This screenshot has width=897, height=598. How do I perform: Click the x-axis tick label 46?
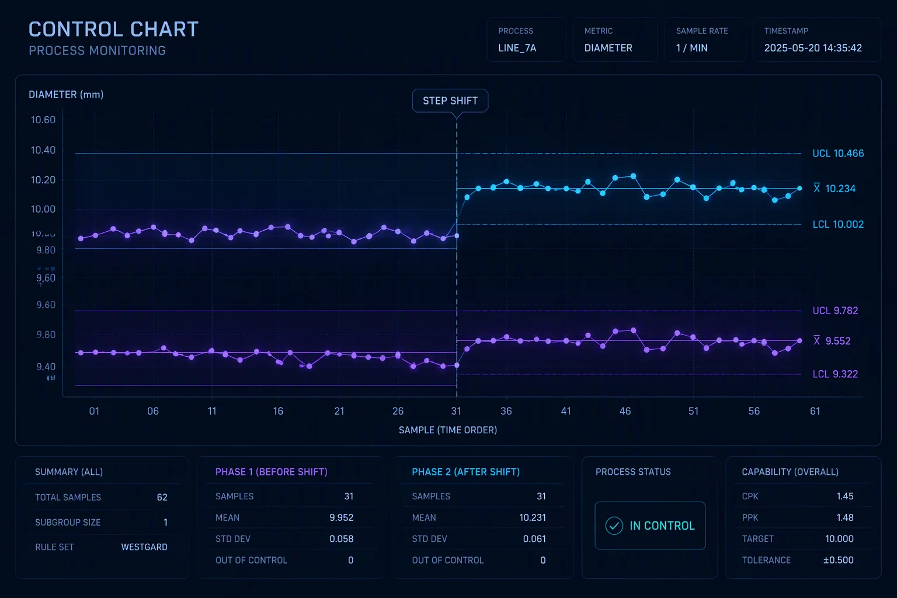(625, 411)
